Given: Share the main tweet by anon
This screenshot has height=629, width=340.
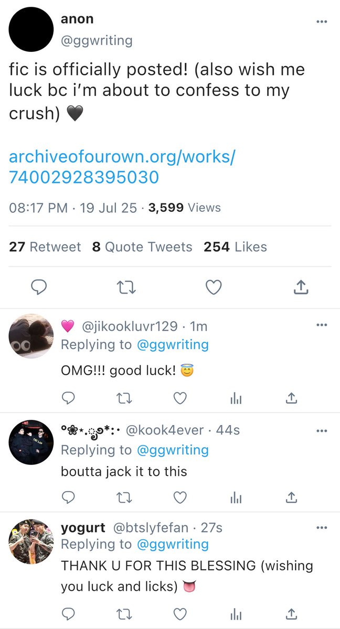Looking at the screenshot, I should click(x=300, y=286).
